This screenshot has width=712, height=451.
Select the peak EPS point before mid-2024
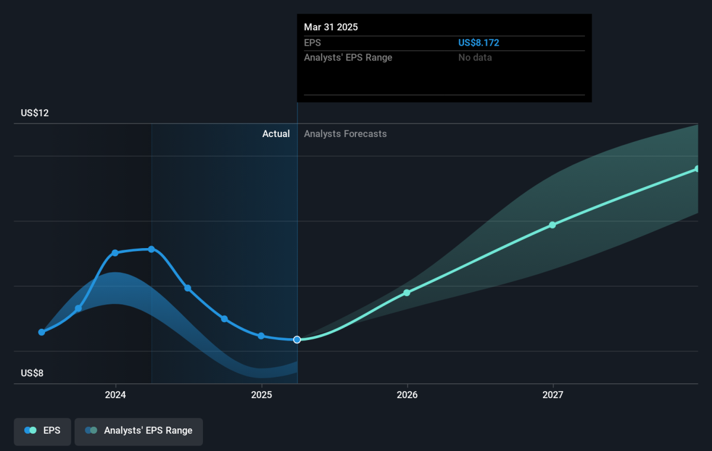pyautogui.click(x=152, y=249)
